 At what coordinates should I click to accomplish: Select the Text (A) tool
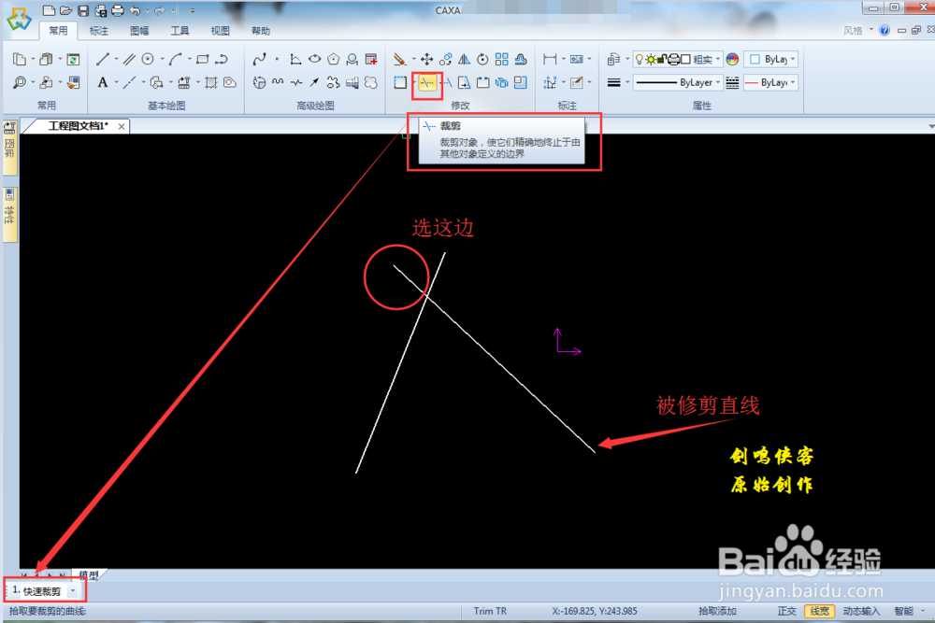(x=103, y=82)
